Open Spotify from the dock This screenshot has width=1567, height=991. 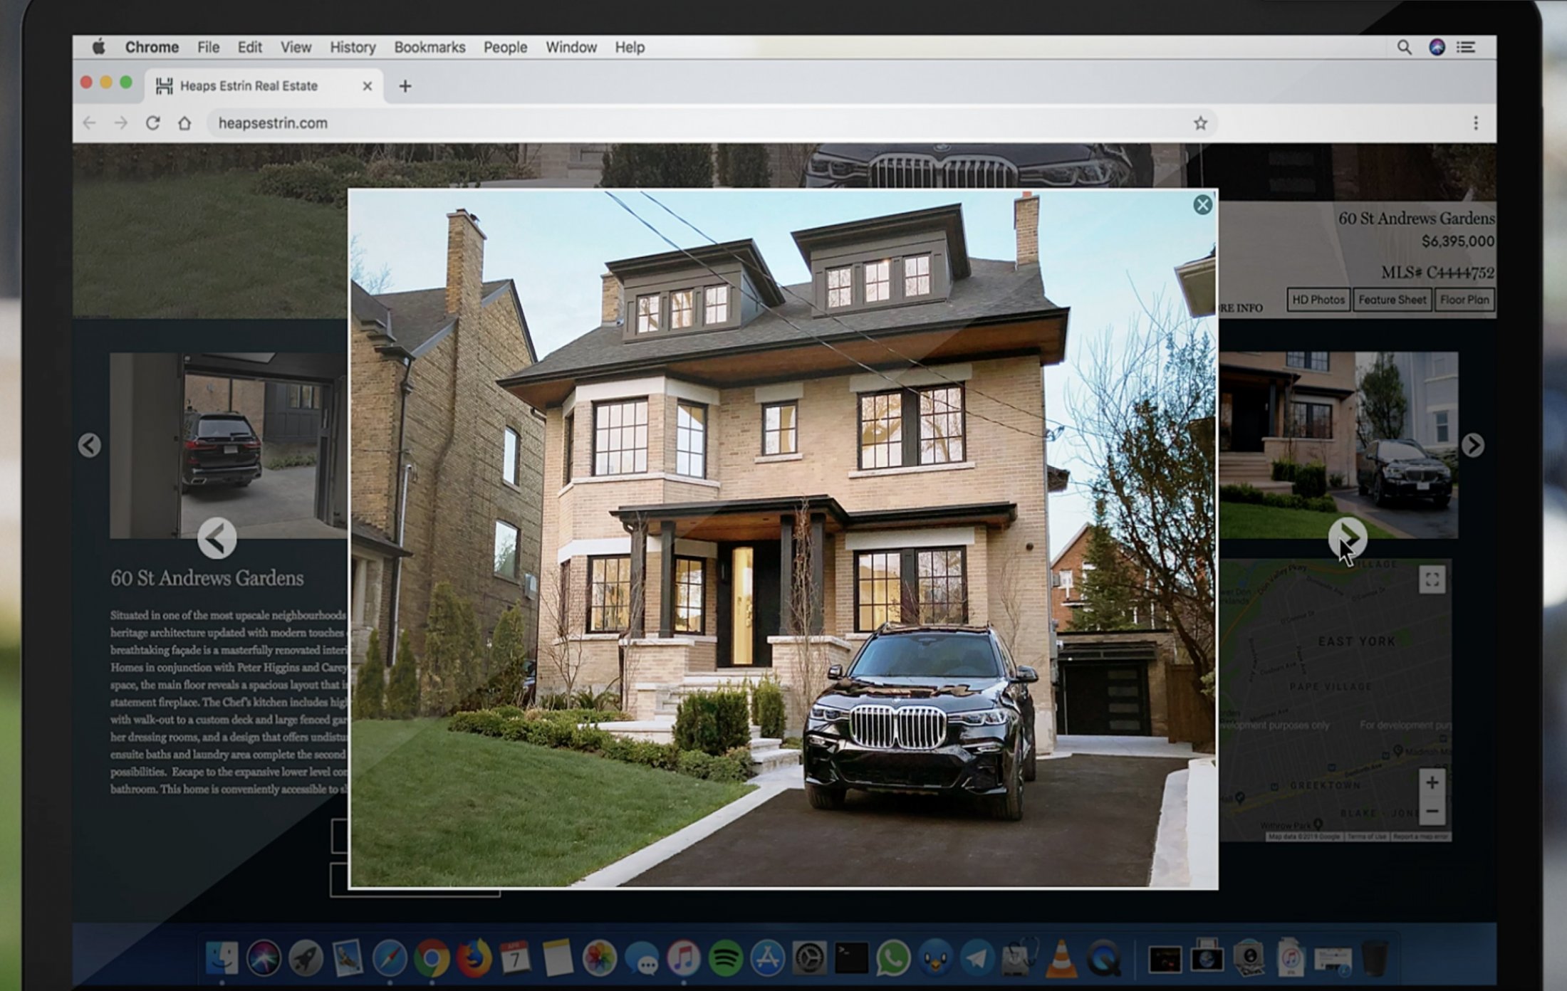[725, 958]
